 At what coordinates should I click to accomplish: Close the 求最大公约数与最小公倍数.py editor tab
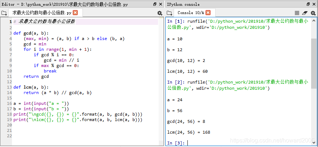75,13
